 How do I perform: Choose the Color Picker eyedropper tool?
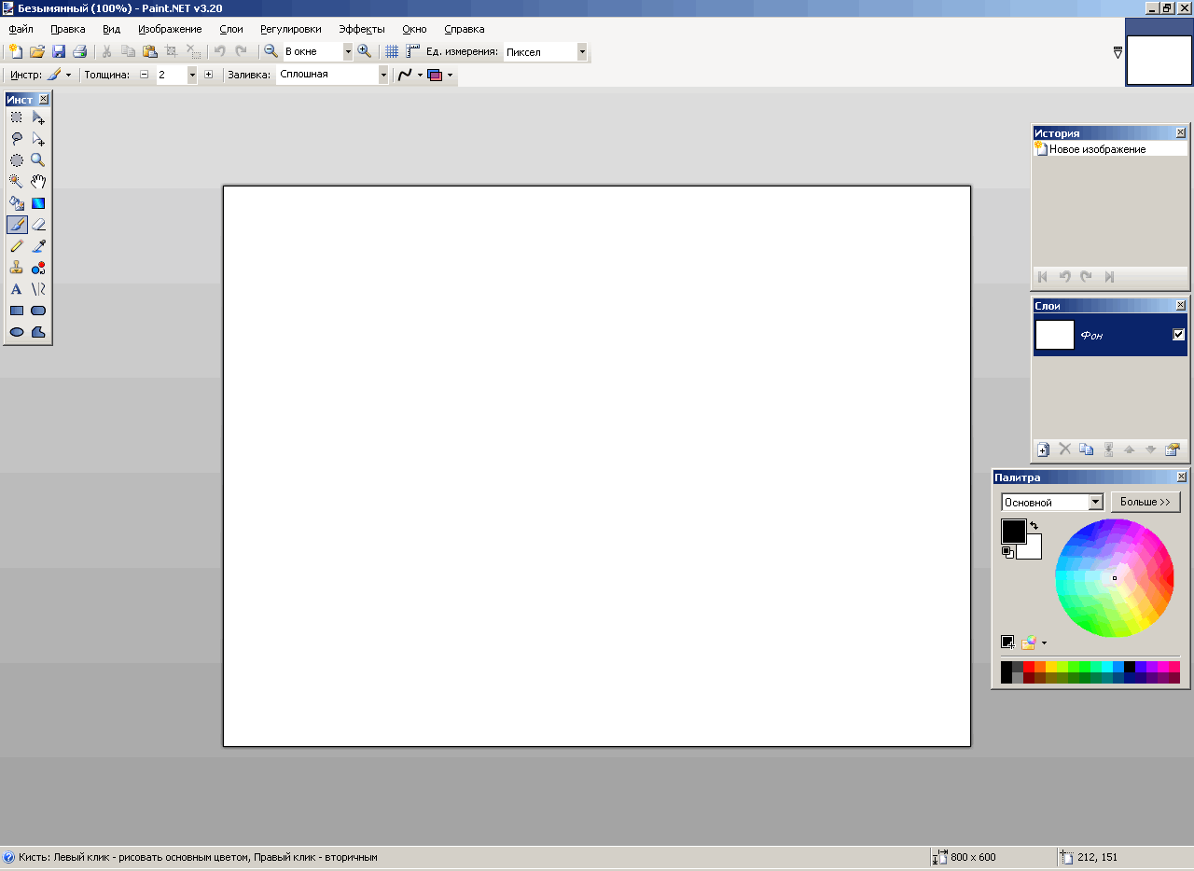(38, 246)
